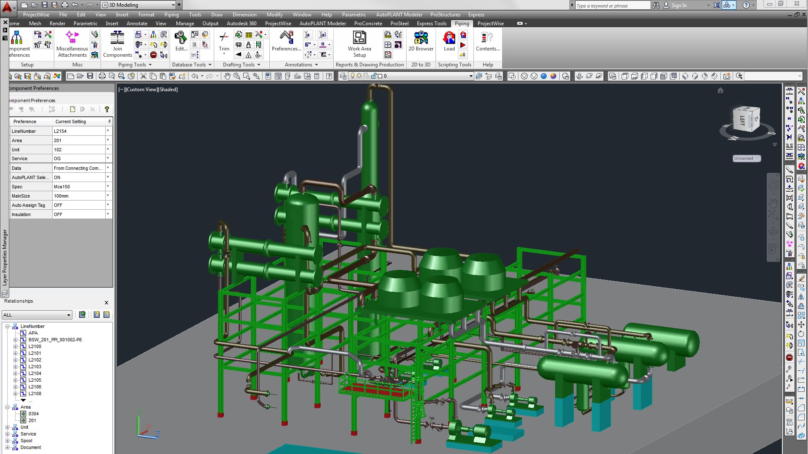Image resolution: width=808 pixels, height=454 pixels.
Task: Expand the Drafting Tools panel dropdown
Action: 259,65
